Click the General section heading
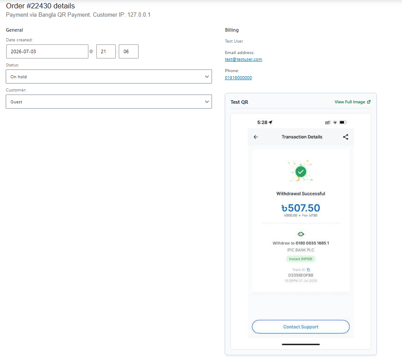The image size is (402, 361). point(15,30)
